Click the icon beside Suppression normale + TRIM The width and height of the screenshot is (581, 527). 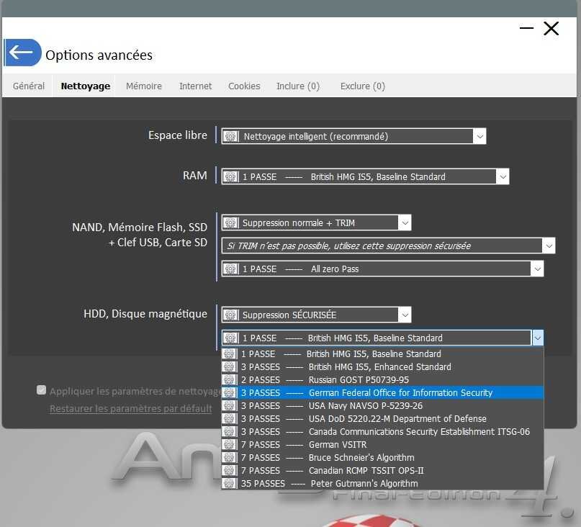(x=230, y=222)
